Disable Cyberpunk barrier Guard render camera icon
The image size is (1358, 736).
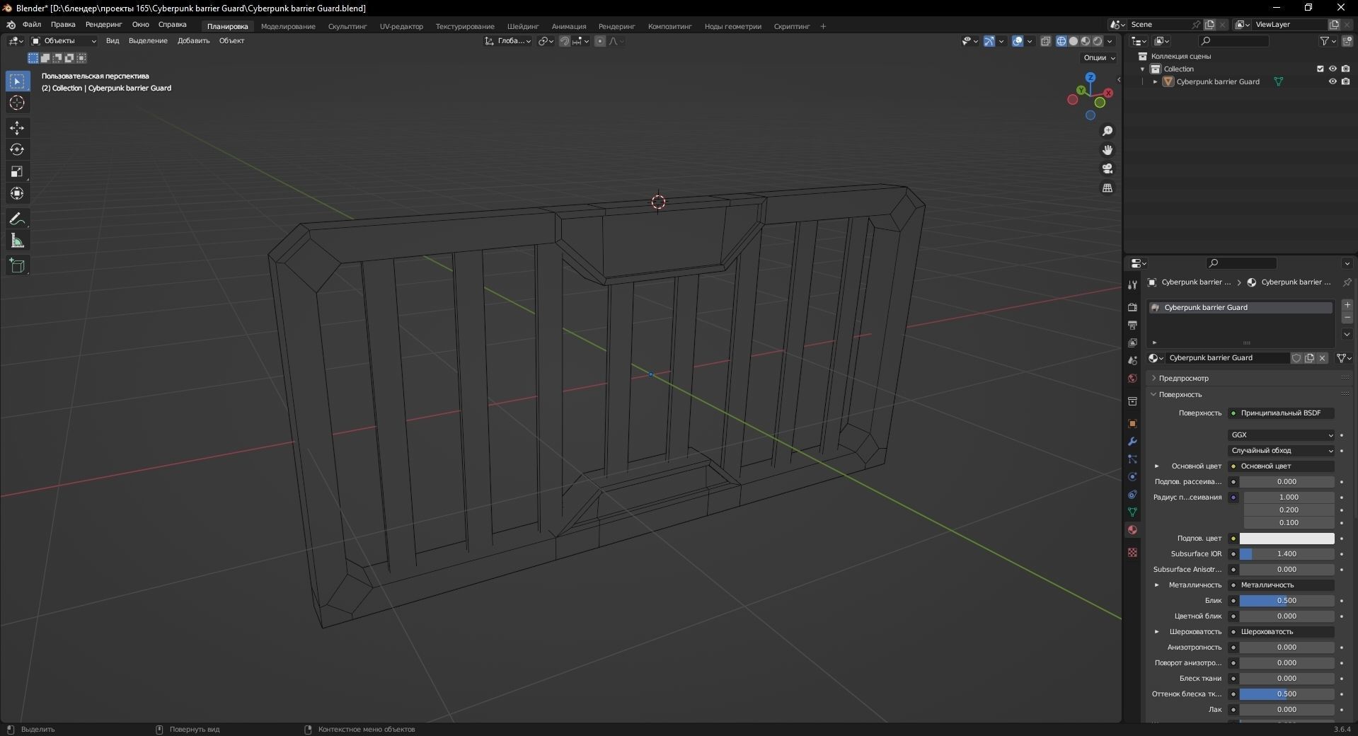pos(1345,81)
